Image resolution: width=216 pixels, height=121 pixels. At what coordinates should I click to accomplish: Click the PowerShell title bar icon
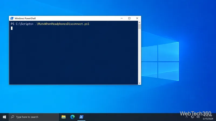[12, 18]
